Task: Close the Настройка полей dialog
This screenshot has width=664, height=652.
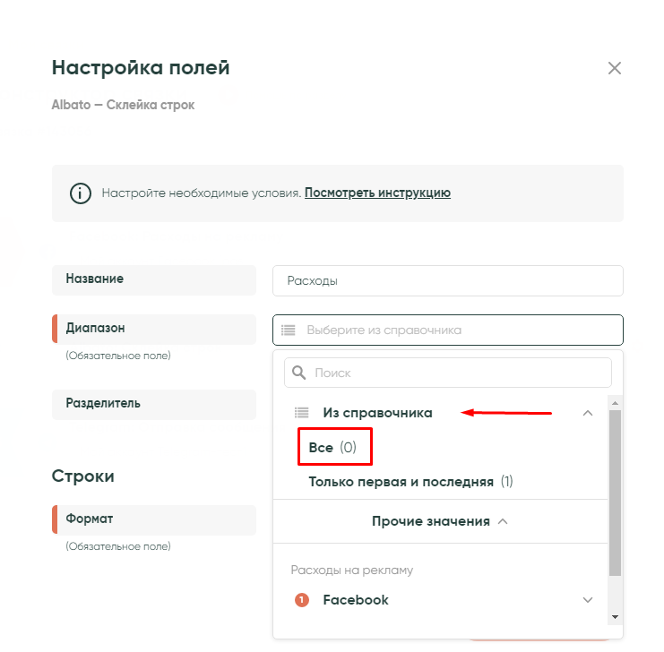Action: click(x=614, y=68)
